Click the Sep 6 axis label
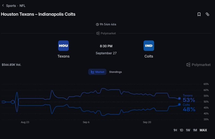The height and width of the screenshot is (139, 215). coord(86,122)
